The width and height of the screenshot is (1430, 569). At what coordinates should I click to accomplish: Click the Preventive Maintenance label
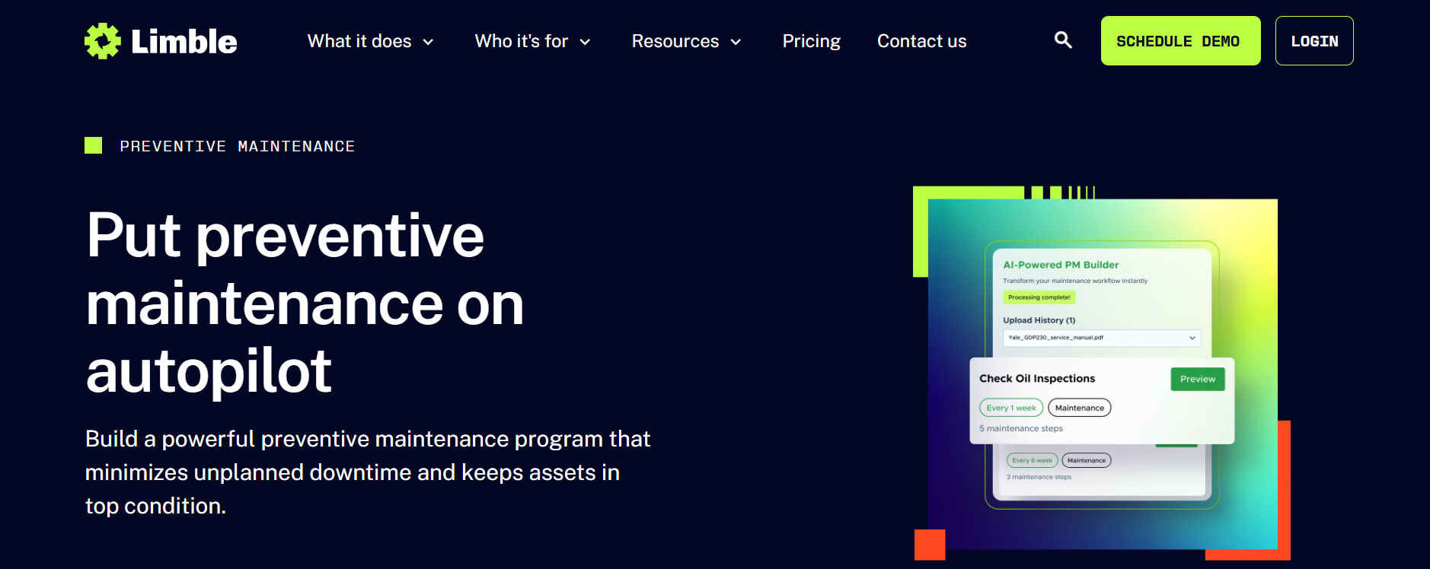point(237,146)
